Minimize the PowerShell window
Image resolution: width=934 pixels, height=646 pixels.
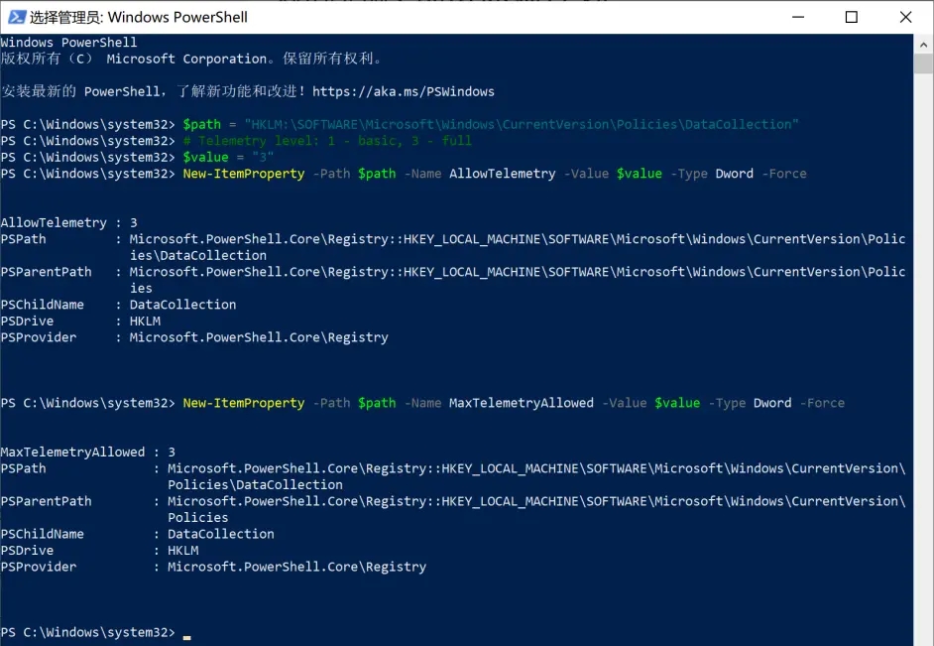[x=798, y=17]
